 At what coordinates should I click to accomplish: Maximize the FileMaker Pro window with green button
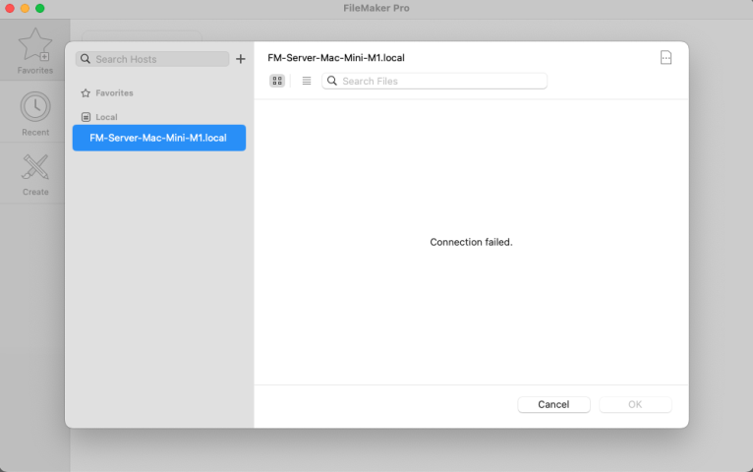40,8
